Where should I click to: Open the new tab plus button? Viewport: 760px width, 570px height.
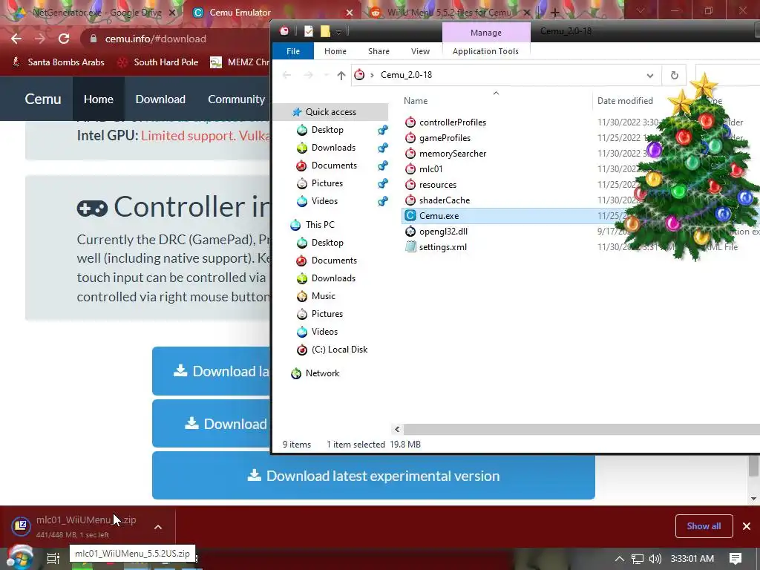pos(555,13)
